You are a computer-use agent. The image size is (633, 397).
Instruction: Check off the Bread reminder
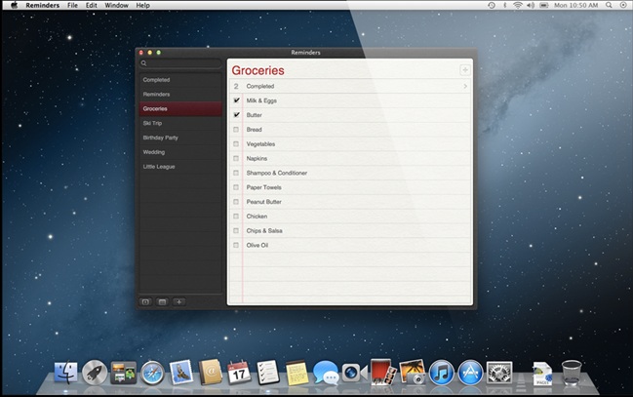tap(236, 130)
